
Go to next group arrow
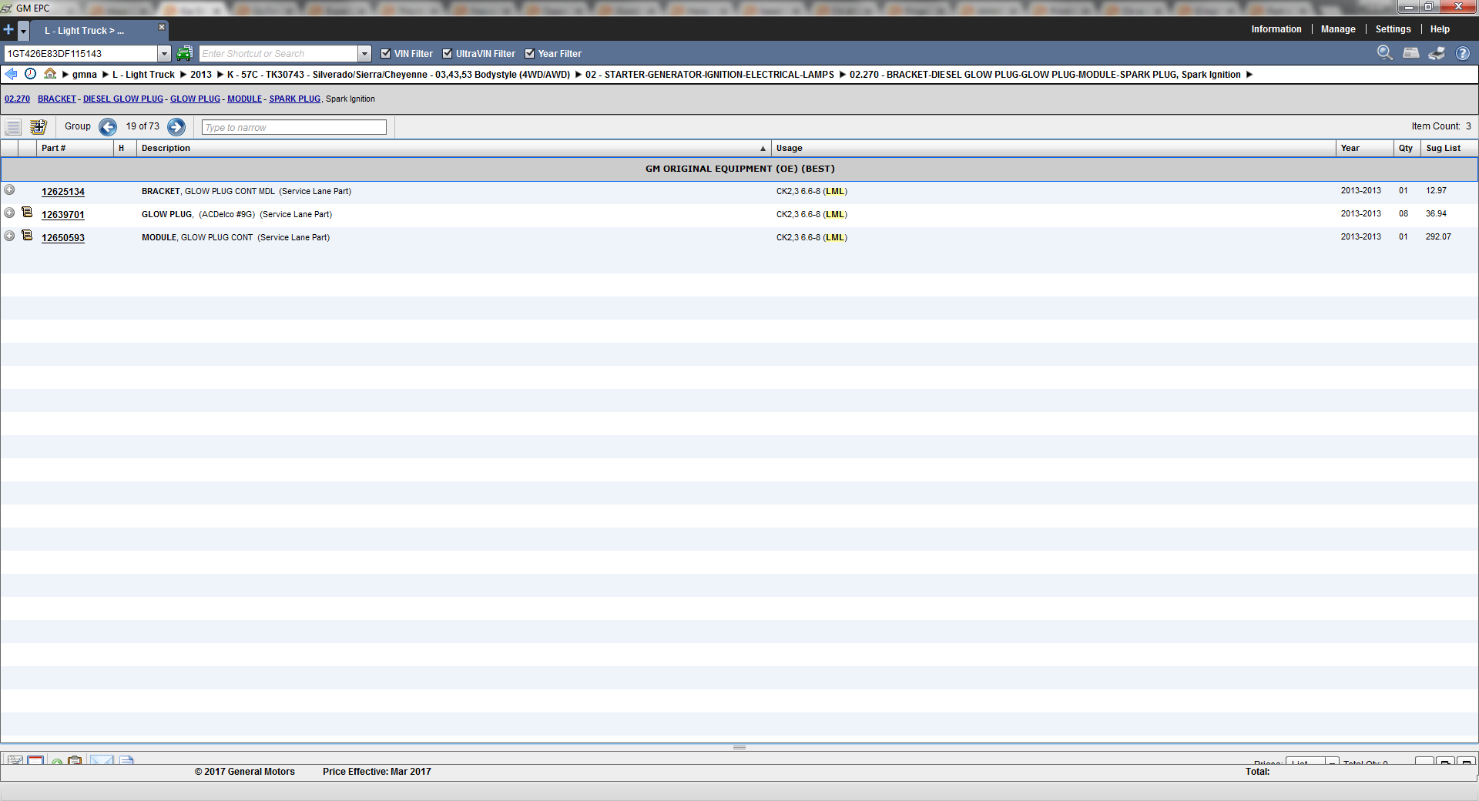(176, 127)
